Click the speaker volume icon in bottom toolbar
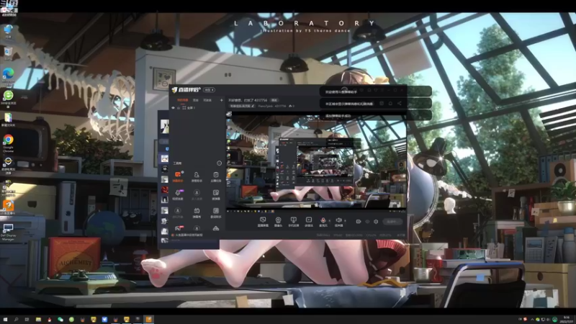This screenshot has height=324, width=576. pyautogui.click(x=338, y=220)
